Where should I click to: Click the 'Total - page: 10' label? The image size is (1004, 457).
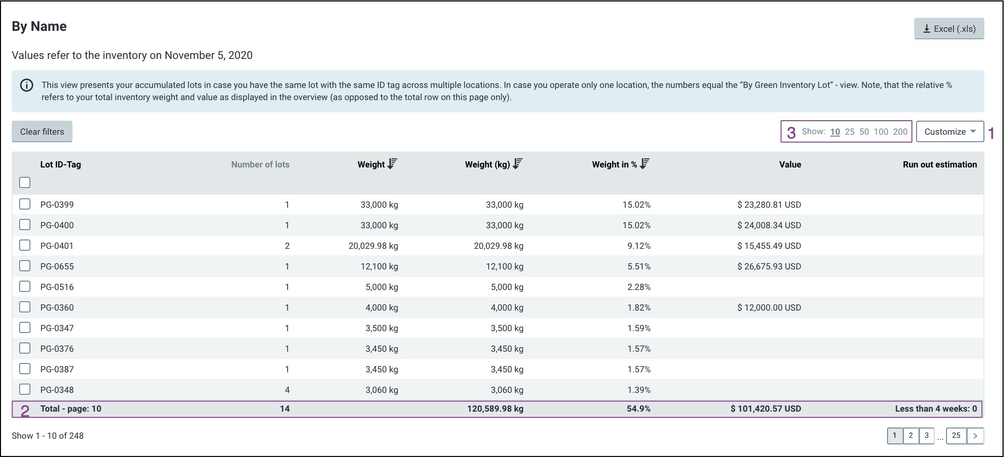coord(71,409)
